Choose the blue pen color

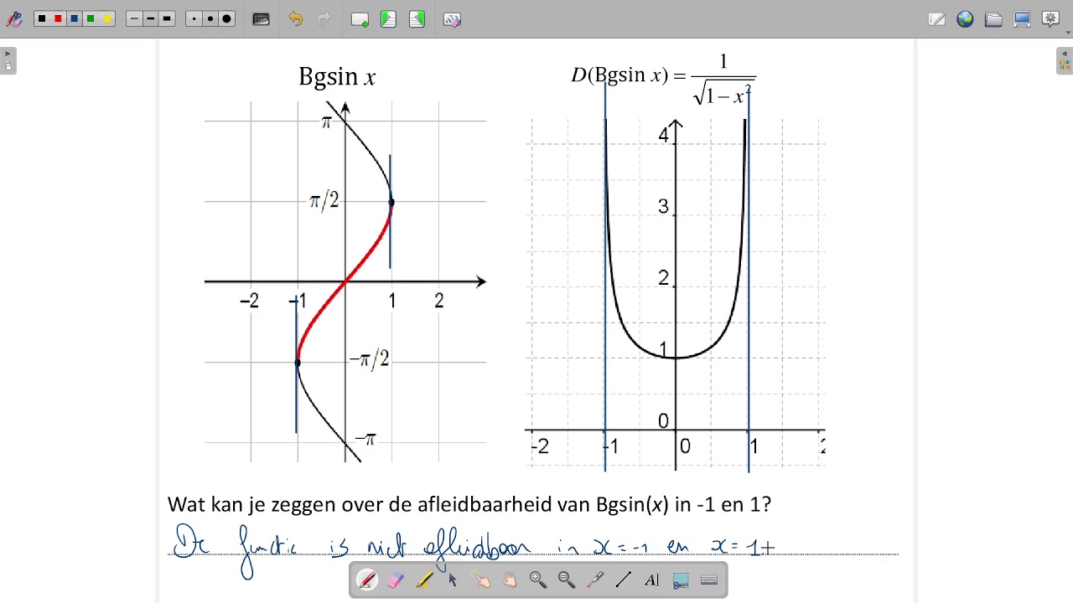pos(74,19)
